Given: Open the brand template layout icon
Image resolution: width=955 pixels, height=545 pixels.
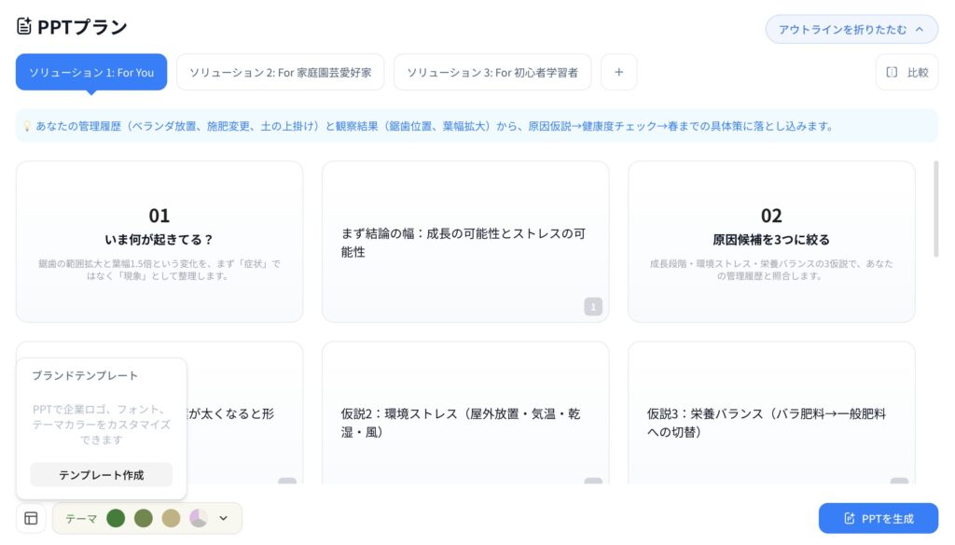Looking at the screenshot, I should (x=31, y=518).
